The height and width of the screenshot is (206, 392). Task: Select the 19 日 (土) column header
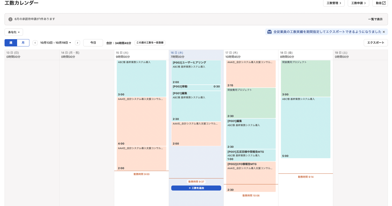pyautogui.click(x=360, y=55)
